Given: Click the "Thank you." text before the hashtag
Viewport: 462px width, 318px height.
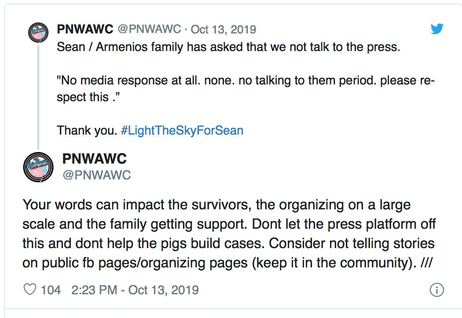Looking at the screenshot, I should [x=87, y=131].
